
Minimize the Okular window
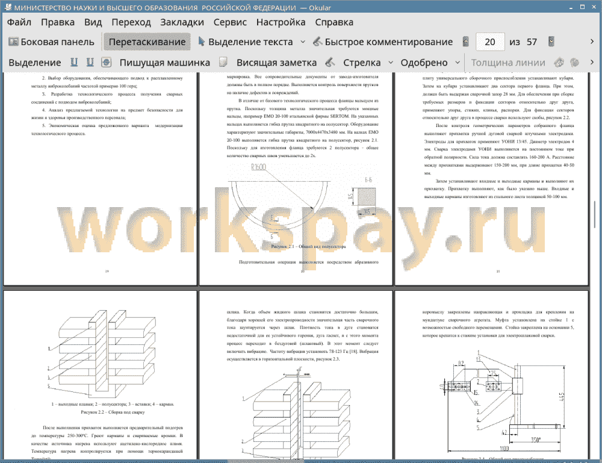point(571,7)
